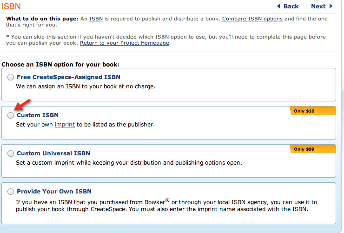Click the Free CreateSpace-Assigned ISBN heading text

tap(68, 77)
